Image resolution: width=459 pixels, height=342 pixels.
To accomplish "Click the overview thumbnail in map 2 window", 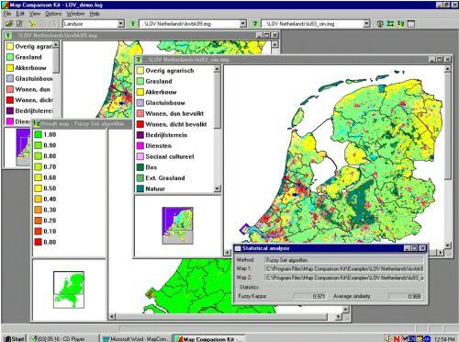I will click(x=177, y=225).
